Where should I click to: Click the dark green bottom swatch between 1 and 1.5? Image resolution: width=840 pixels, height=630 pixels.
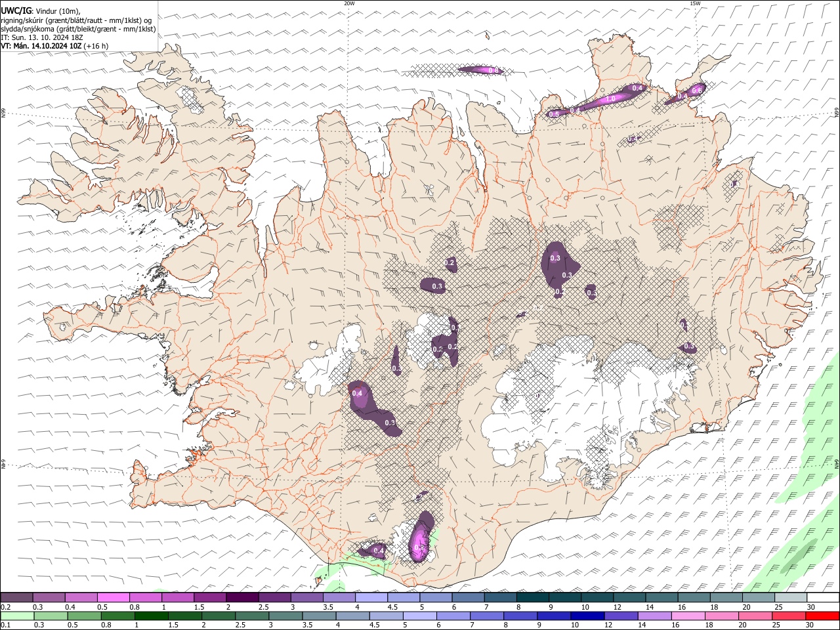[151, 616]
